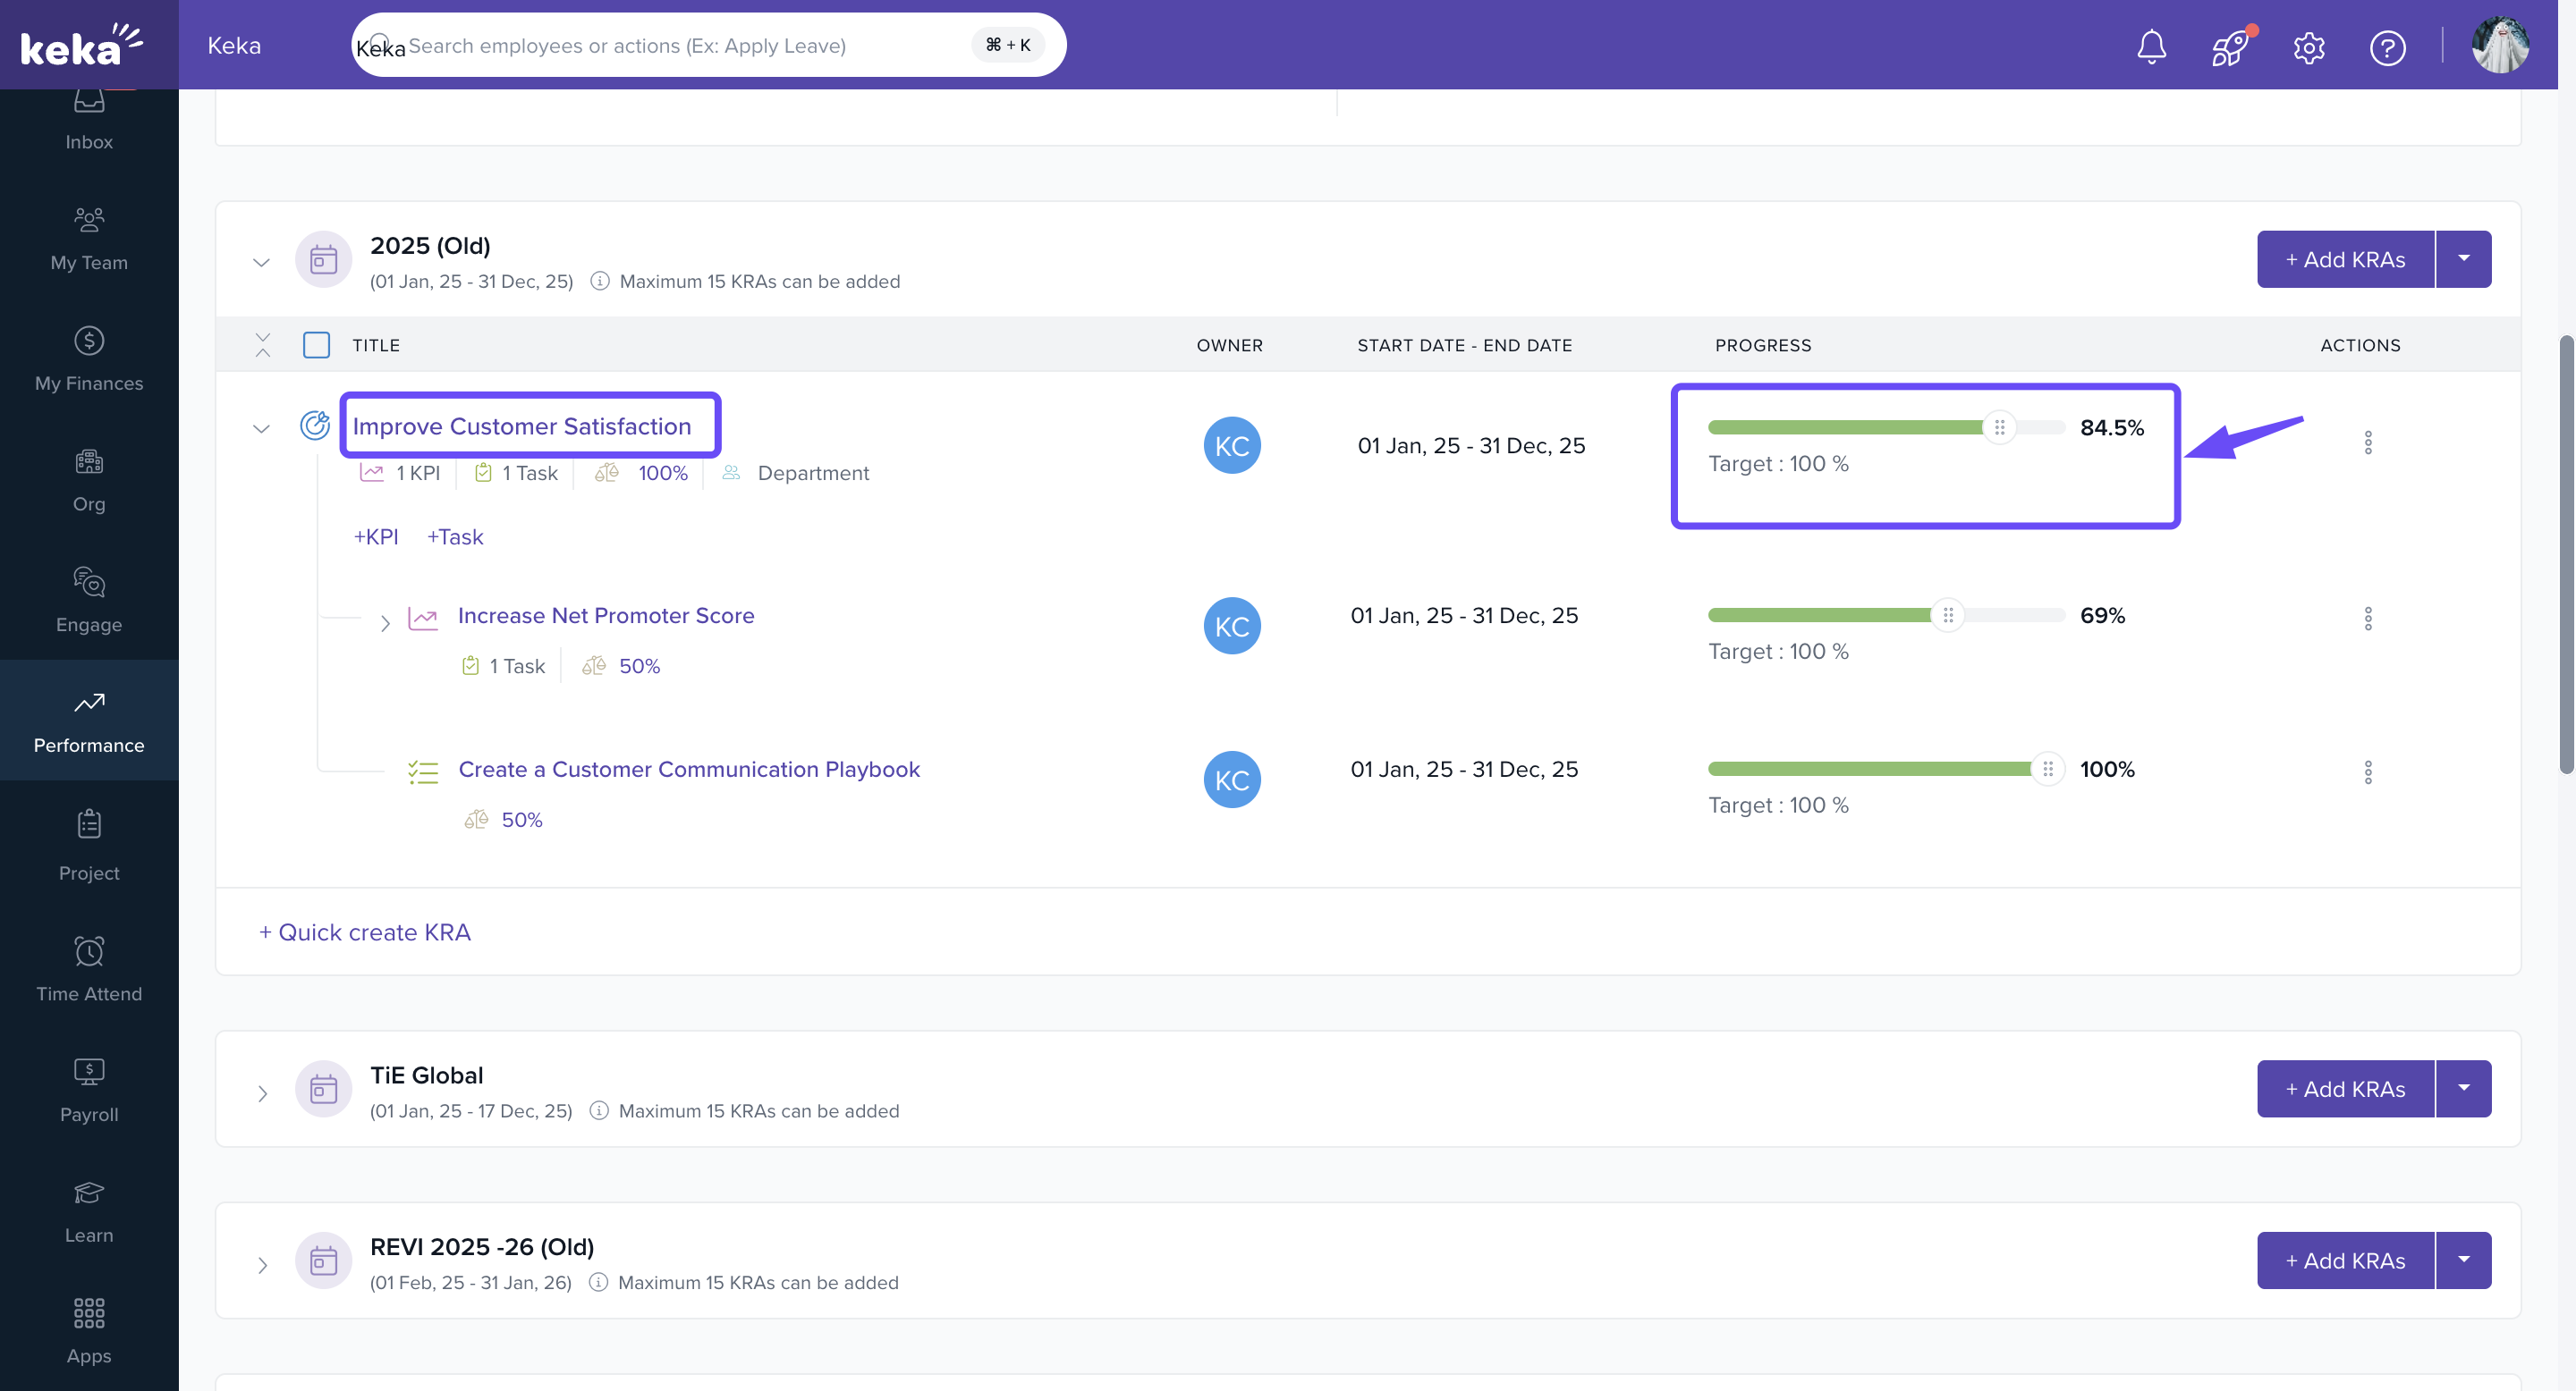Click info icon next to 2025 (Old) maximum KRAs
Viewport: 2576px width, 1391px height.
[x=600, y=282]
